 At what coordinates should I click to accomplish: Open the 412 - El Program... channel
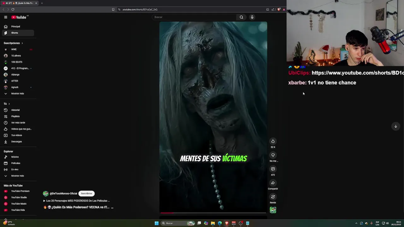pos(18,68)
